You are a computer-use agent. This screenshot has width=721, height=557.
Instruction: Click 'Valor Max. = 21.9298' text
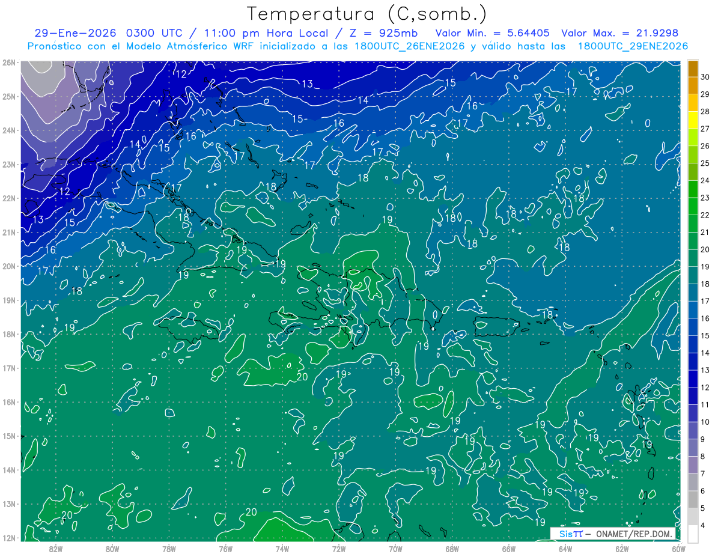point(620,33)
